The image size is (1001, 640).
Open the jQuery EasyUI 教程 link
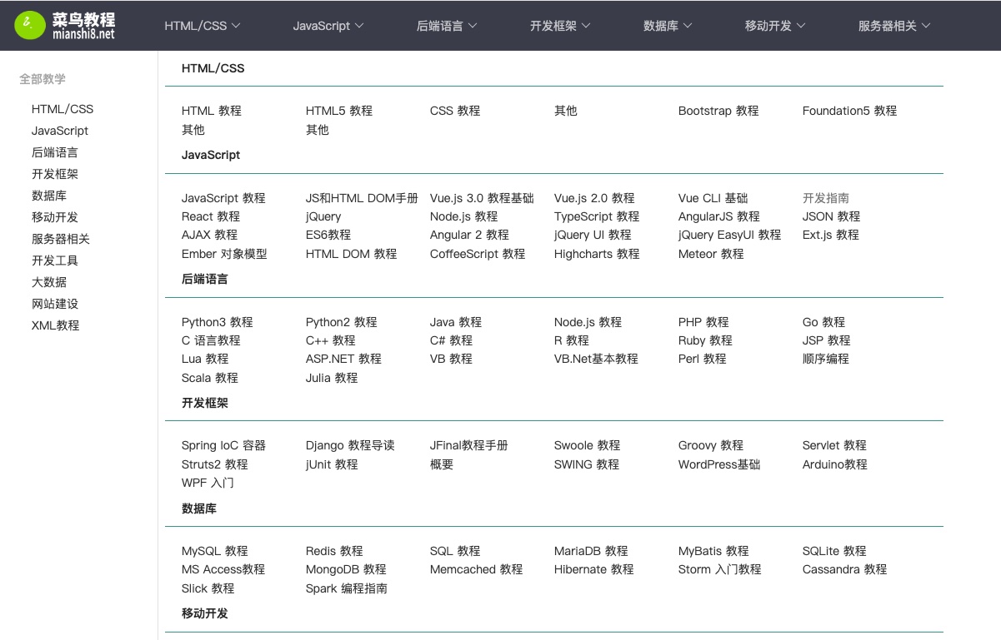click(730, 235)
